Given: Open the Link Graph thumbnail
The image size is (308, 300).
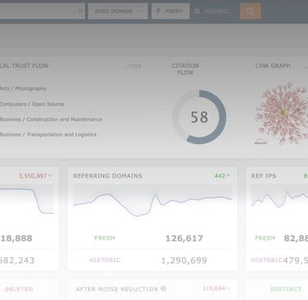Looking at the screenshot, I should pos(282,113).
